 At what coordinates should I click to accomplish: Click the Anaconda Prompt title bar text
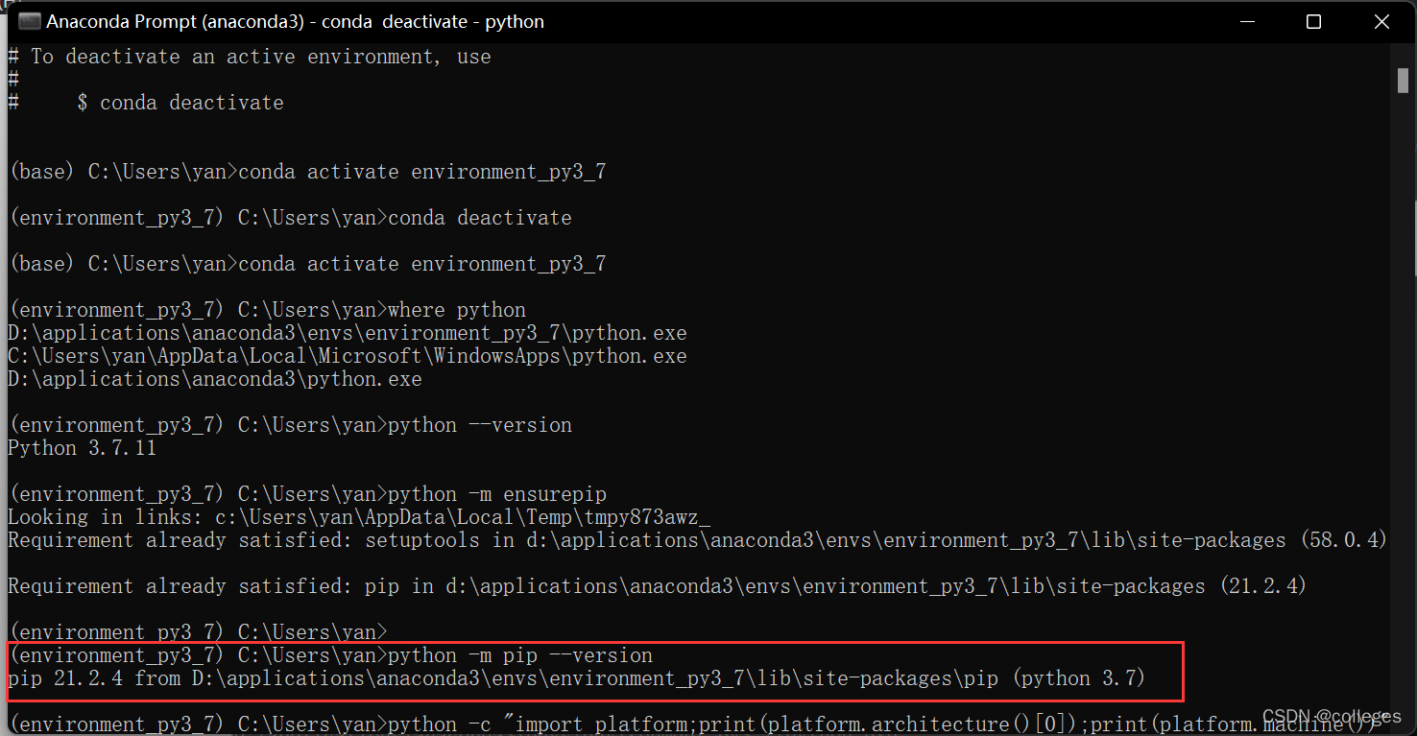[x=295, y=21]
